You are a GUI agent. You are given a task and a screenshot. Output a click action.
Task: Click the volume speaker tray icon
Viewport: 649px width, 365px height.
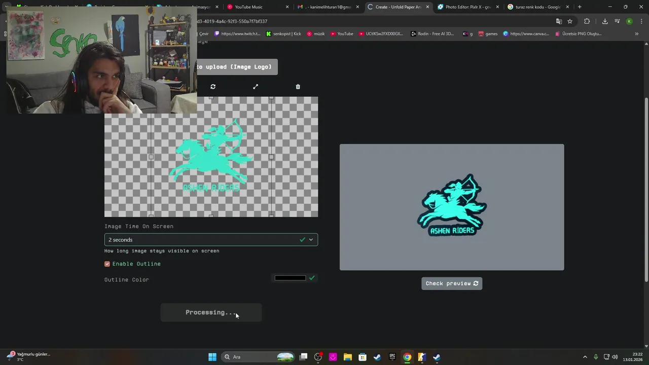click(x=615, y=357)
